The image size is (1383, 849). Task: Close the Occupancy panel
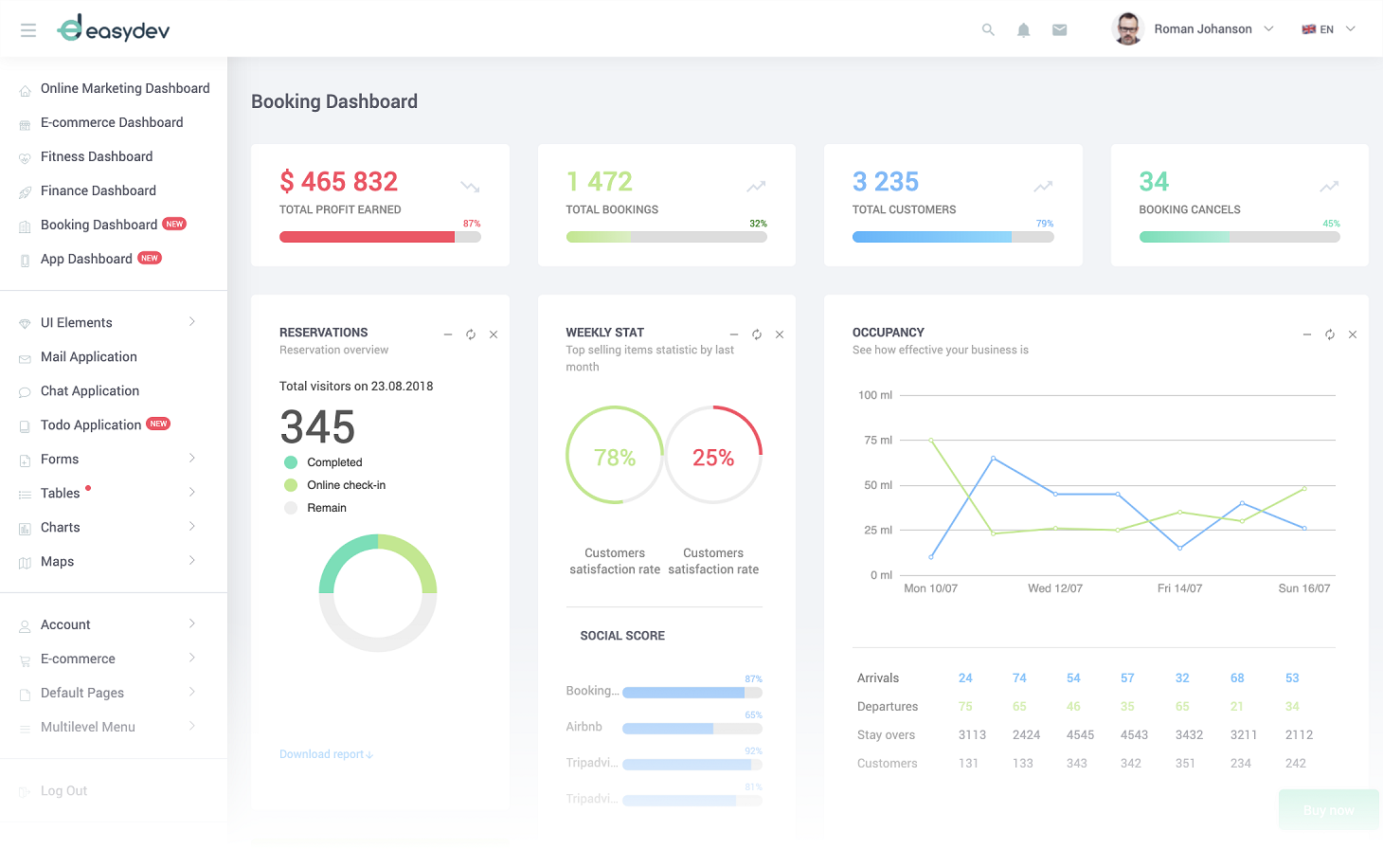click(1353, 334)
